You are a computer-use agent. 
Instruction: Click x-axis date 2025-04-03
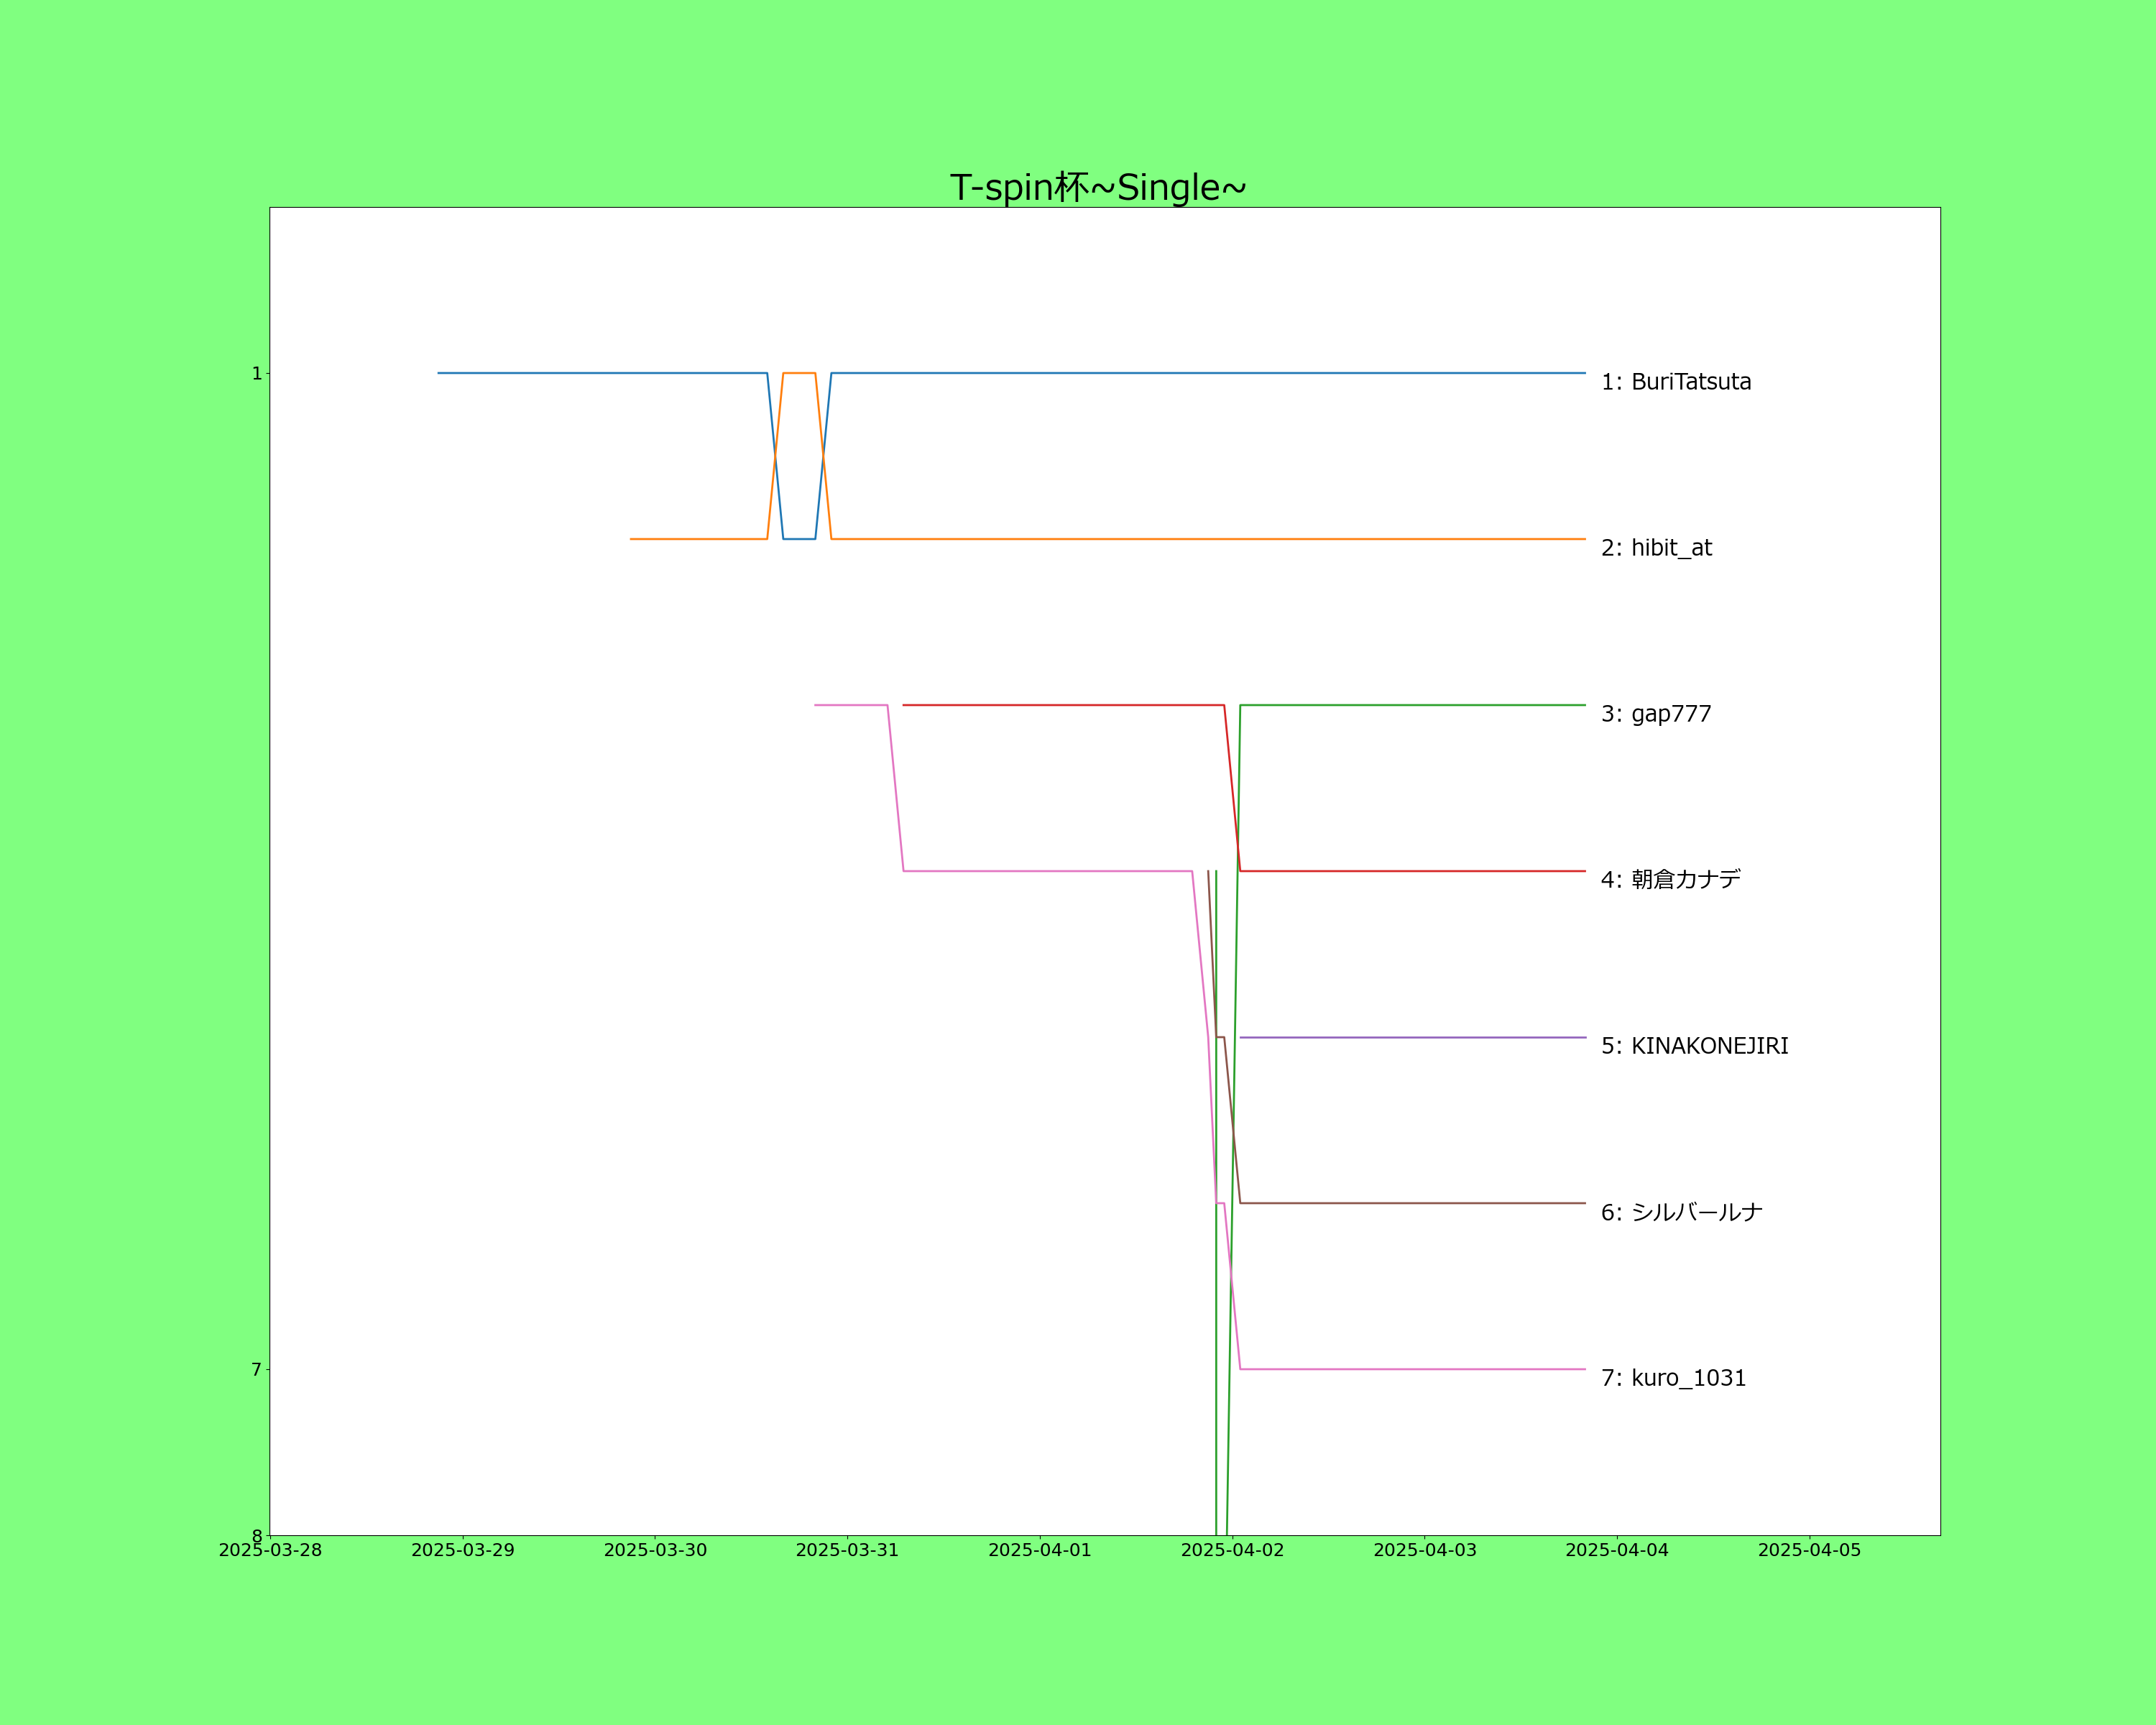pyautogui.click(x=1424, y=1550)
